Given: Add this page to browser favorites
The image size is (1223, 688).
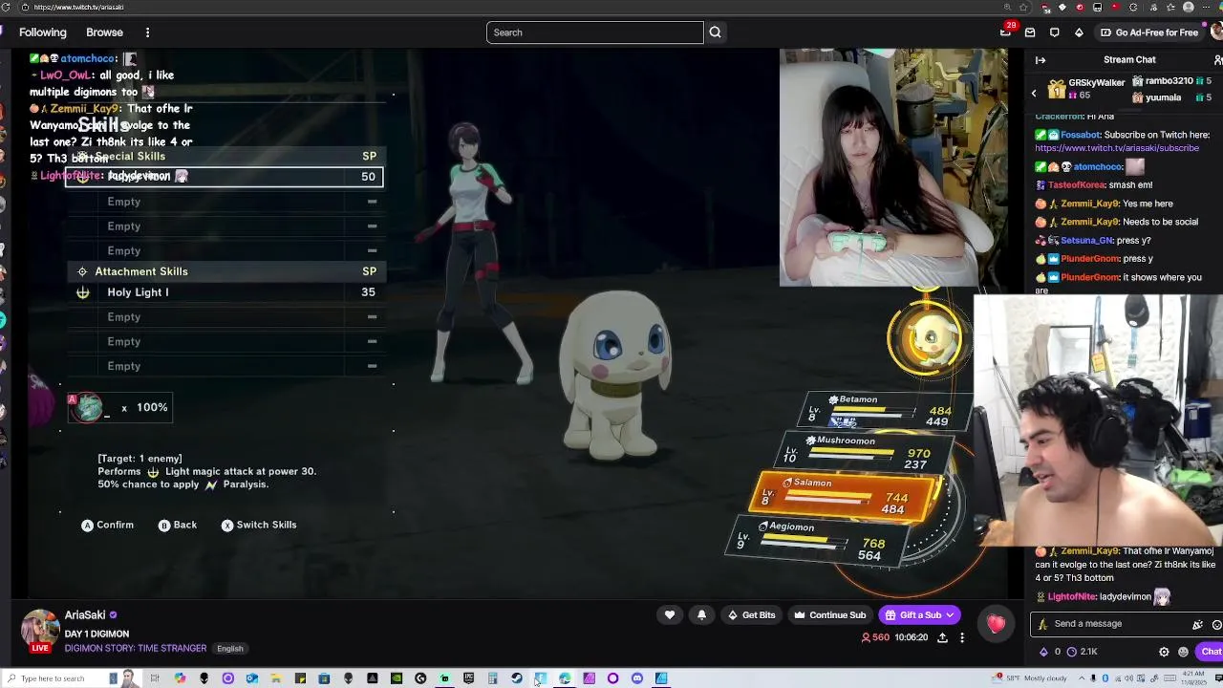Looking at the screenshot, I should point(1023,7).
